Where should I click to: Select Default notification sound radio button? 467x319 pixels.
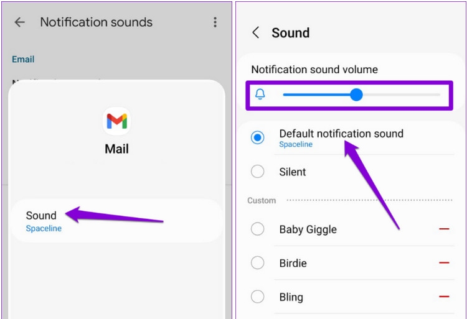coord(257,137)
